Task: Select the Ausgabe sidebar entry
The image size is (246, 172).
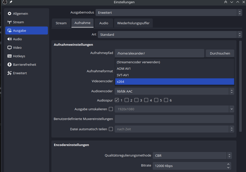Action: click(27, 30)
